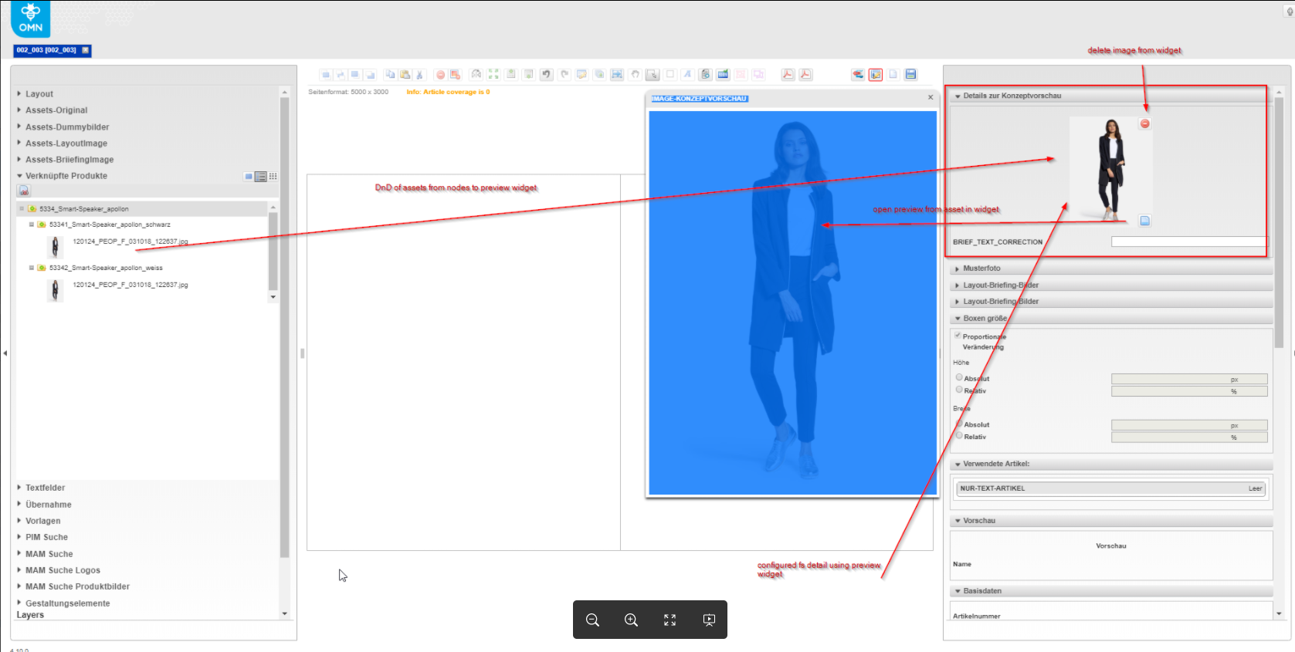Open the Layers panel label

pyautogui.click(x=30, y=615)
